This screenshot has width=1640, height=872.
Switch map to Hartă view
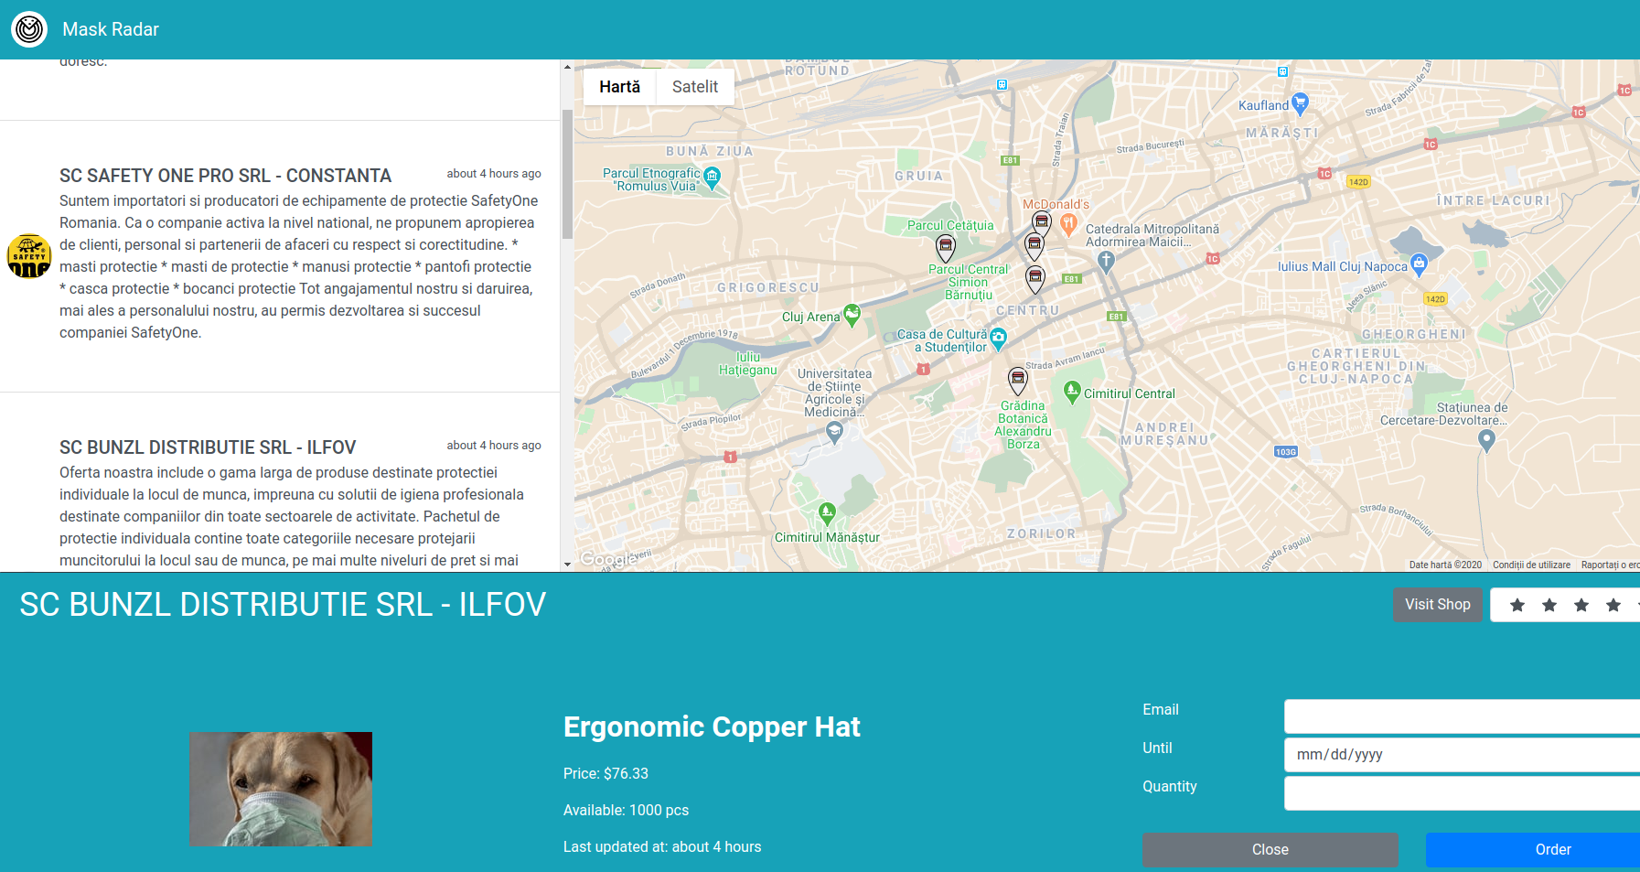(x=619, y=87)
